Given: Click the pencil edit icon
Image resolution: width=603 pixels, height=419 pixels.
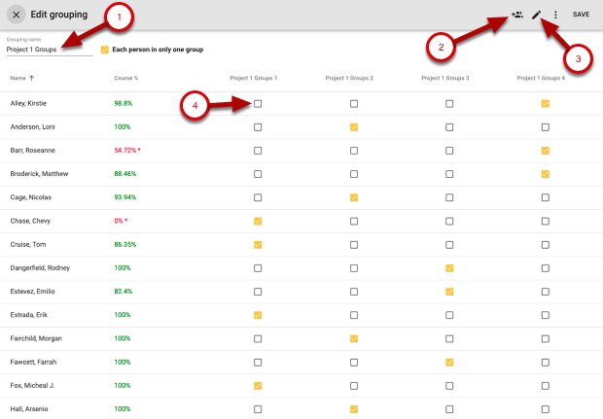Looking at the screenshot, I should [x=536, y=15].
